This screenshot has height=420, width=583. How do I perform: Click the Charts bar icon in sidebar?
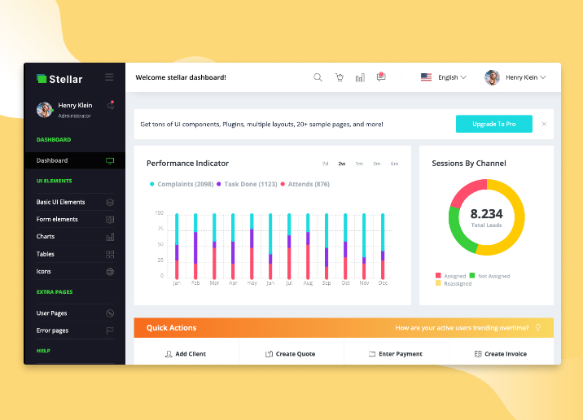click(110, 237)
